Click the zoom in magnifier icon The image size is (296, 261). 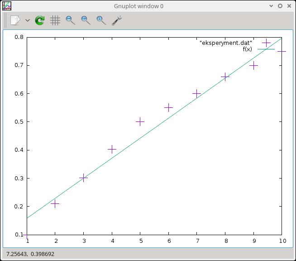coord(86,20)
